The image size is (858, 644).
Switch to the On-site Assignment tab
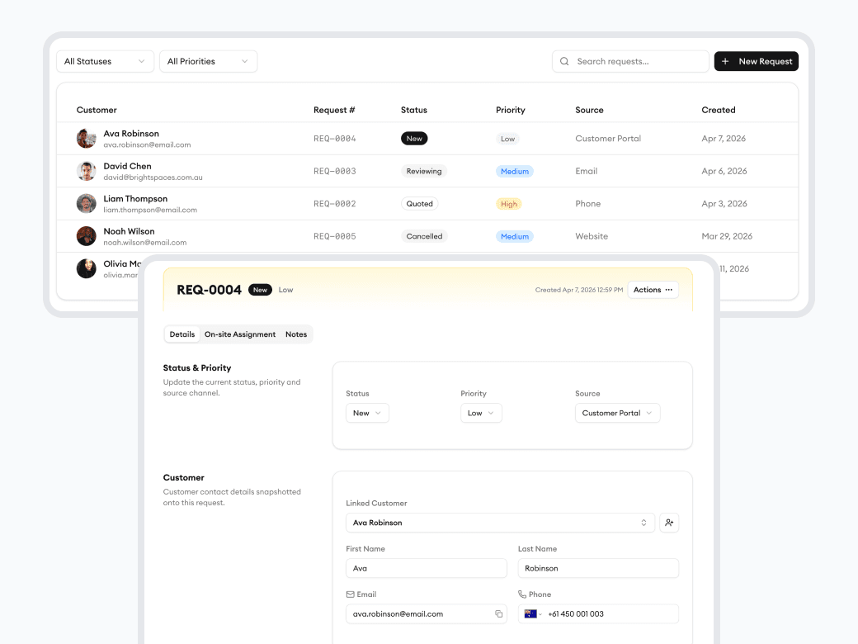[x=239, y=334]
